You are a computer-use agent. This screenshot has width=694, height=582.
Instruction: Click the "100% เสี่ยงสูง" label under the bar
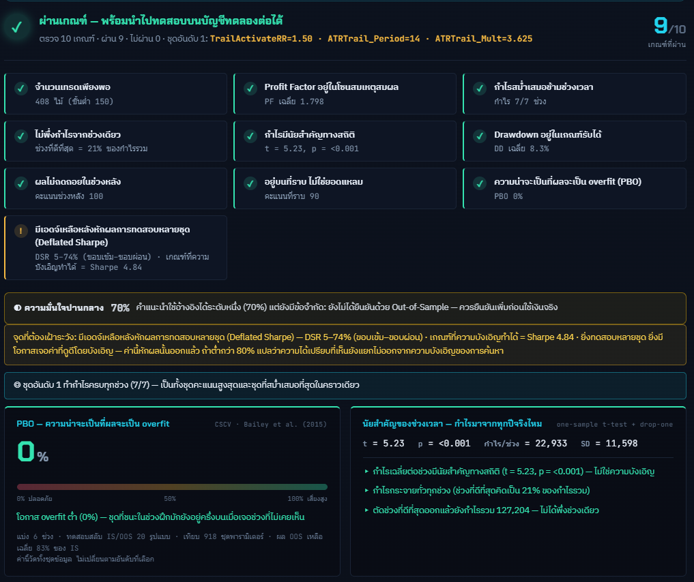click(307, 499)
